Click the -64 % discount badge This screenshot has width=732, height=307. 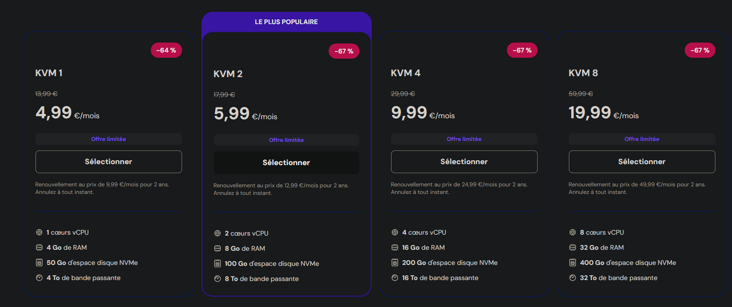coord(166,50)
